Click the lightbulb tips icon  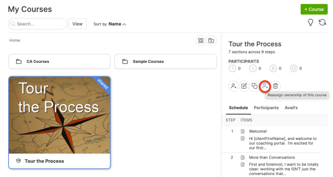pyautogui.click(x=310, y=23)
